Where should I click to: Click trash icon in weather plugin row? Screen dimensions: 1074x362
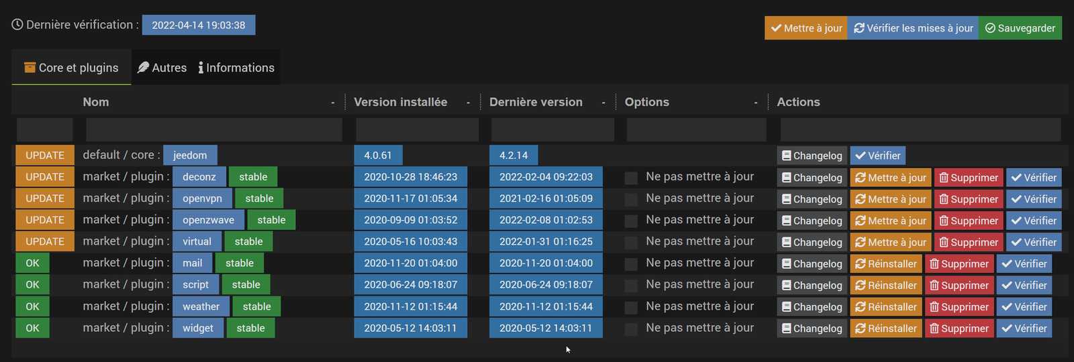(x=934, y=307)
